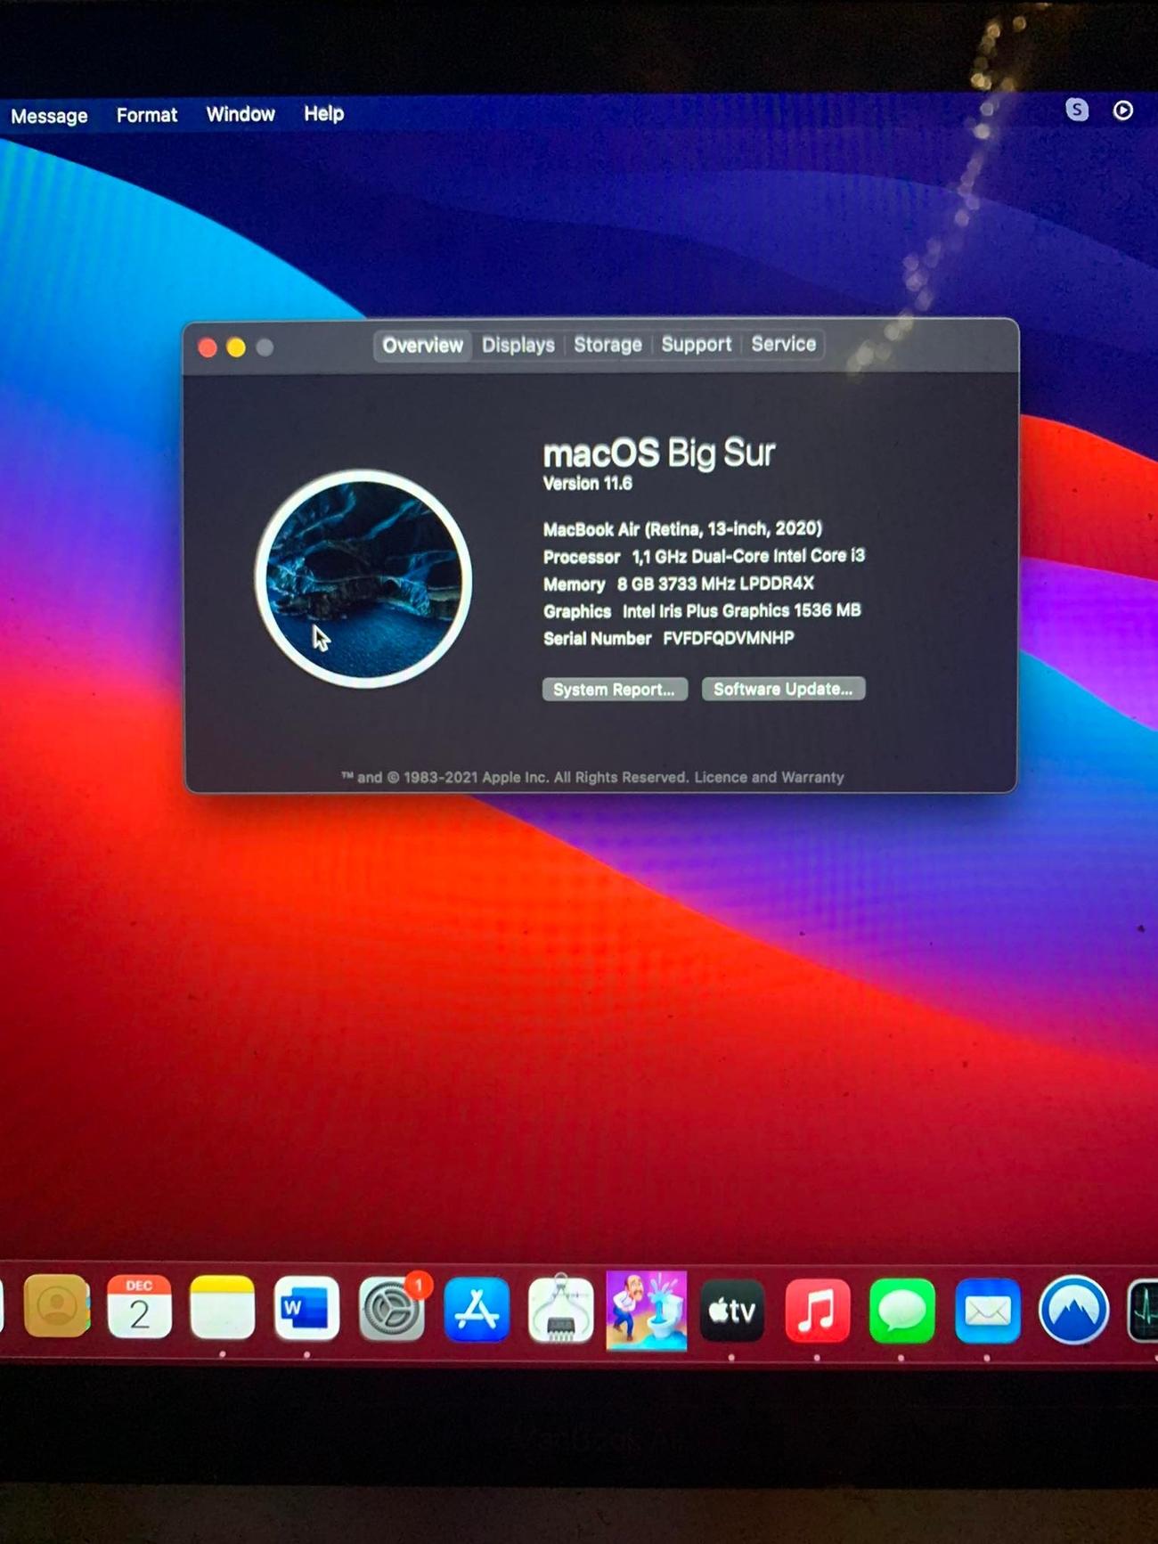Launch the Notes app from the Dock

[x=223, y=1307]
